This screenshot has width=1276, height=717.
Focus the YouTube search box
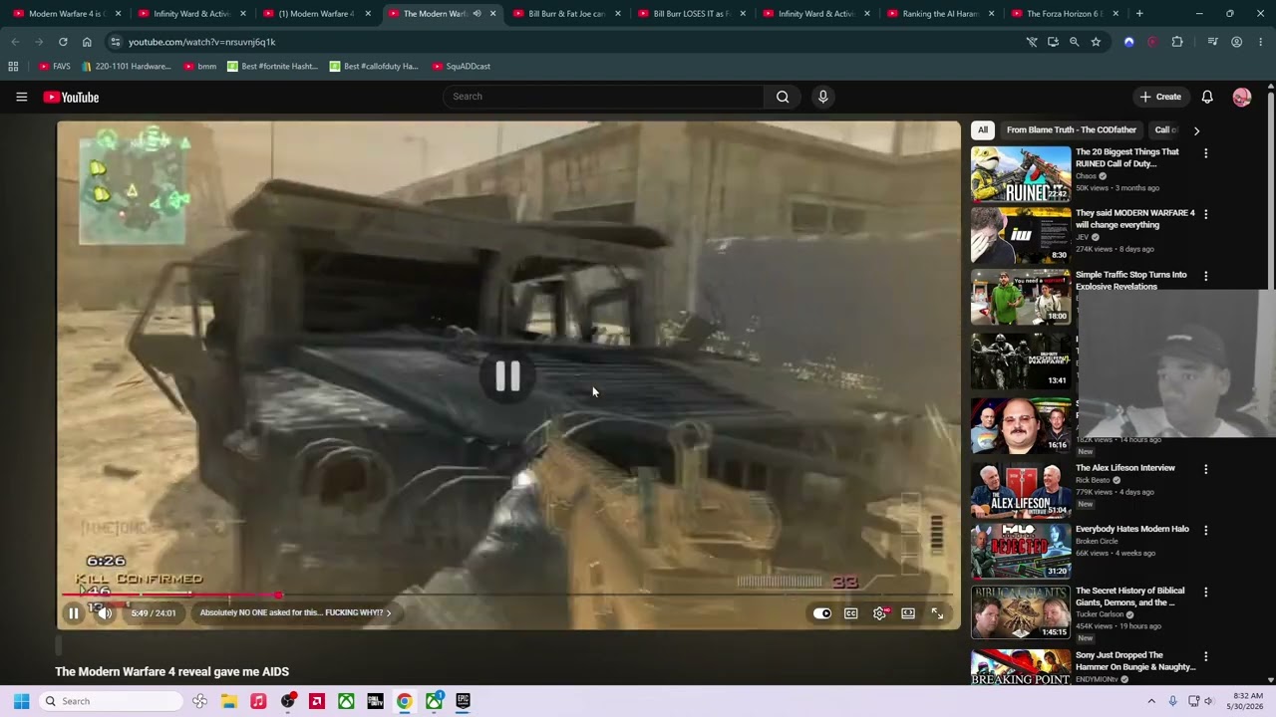tap(603, 97)
